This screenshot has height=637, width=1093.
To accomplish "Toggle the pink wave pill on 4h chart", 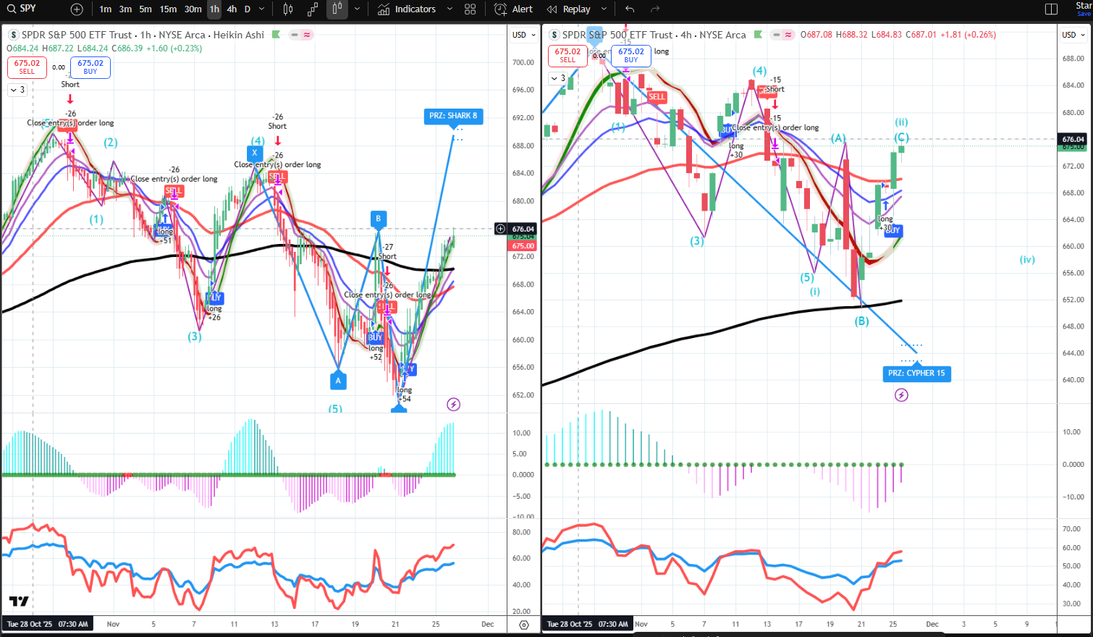I will click(x=789, y=35).
